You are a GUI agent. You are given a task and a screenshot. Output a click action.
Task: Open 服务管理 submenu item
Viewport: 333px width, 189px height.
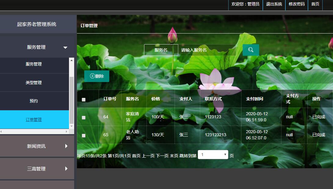34,64
